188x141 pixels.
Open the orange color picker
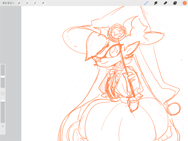[184, 3]
